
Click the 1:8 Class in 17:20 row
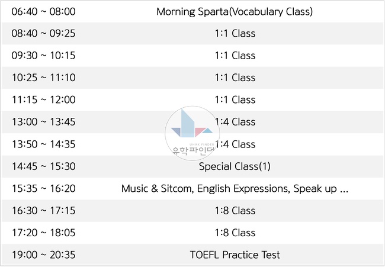point(235,233)
